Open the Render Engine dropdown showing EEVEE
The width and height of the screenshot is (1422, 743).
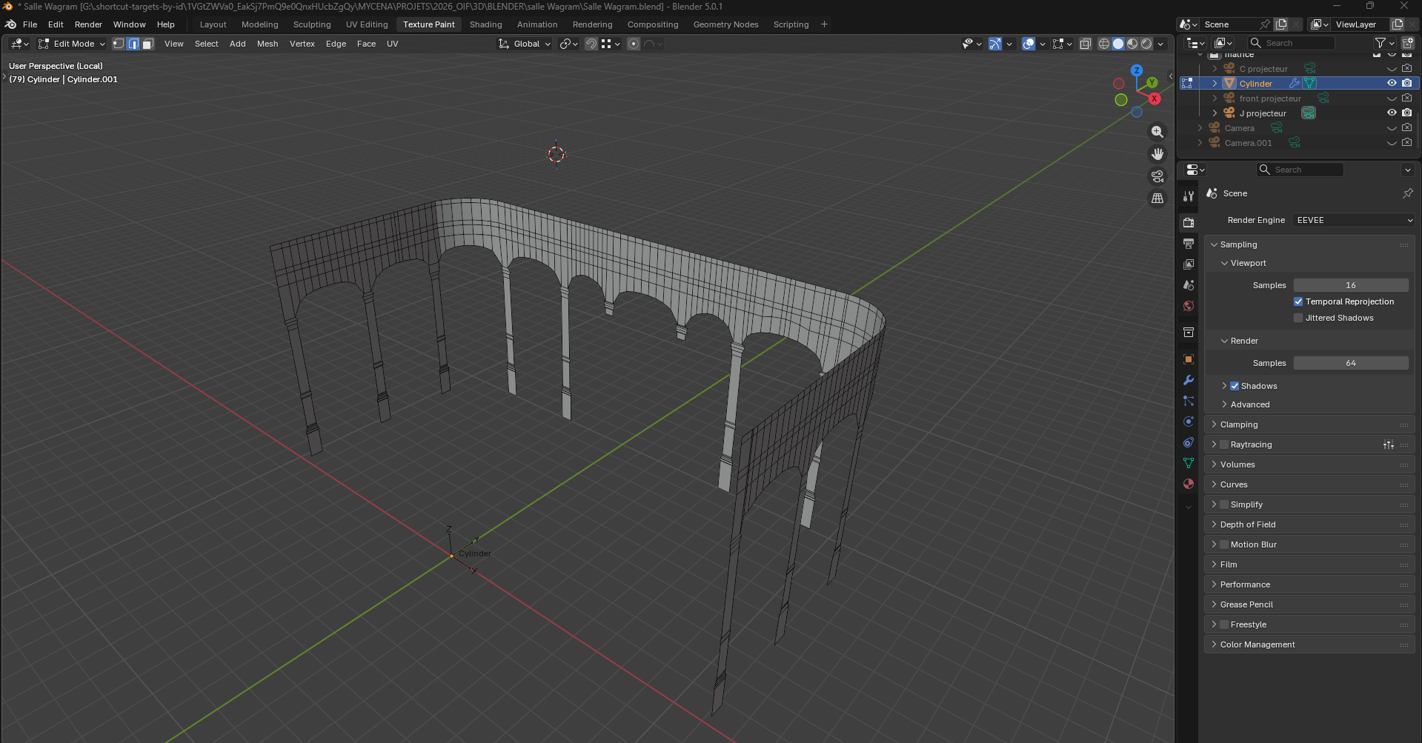coord(1353,220)
